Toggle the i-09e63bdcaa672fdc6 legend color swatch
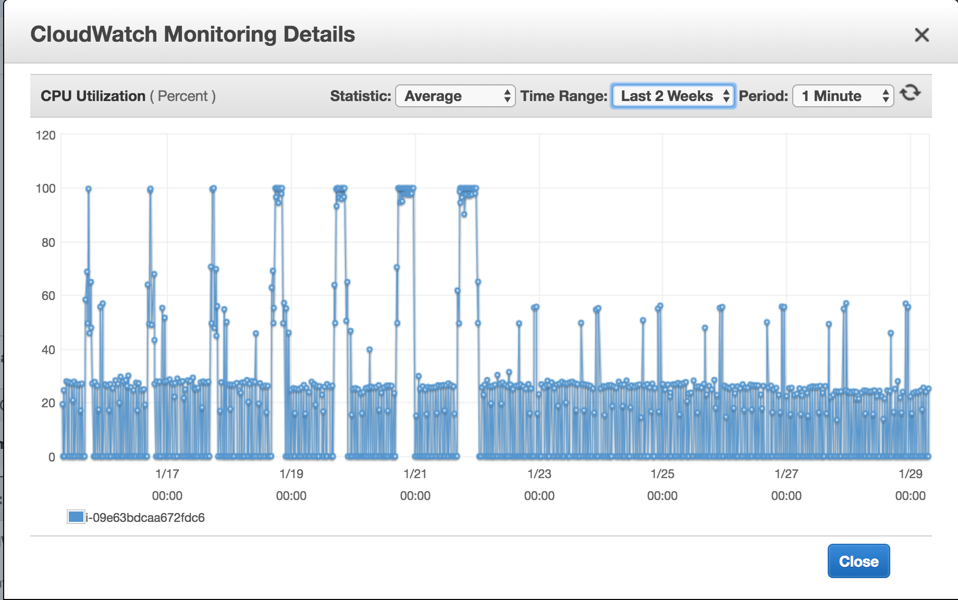The width and height of the screenshot is (958, 600). (76, 517)
